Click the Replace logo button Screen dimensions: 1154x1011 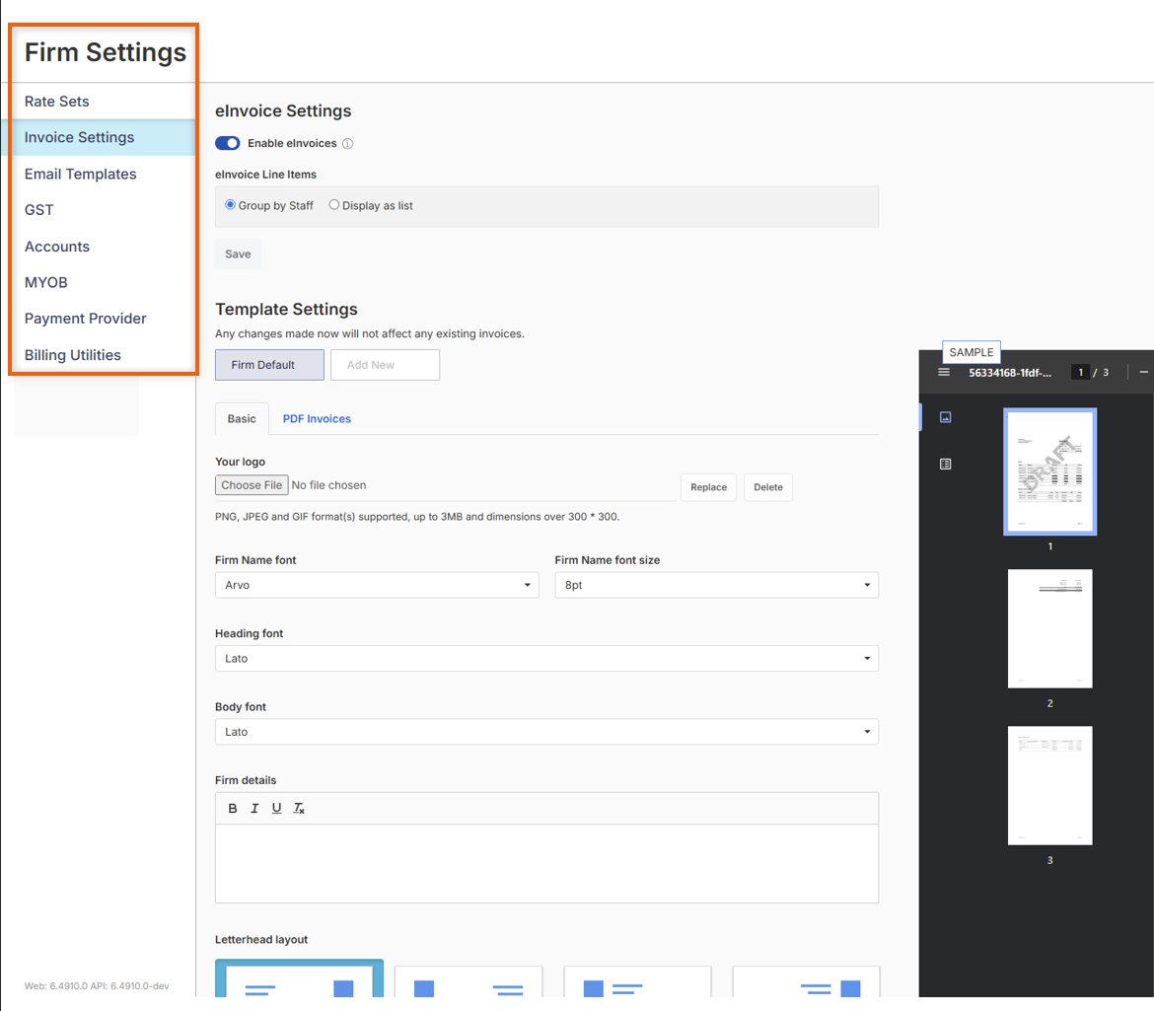pos(708,487)
